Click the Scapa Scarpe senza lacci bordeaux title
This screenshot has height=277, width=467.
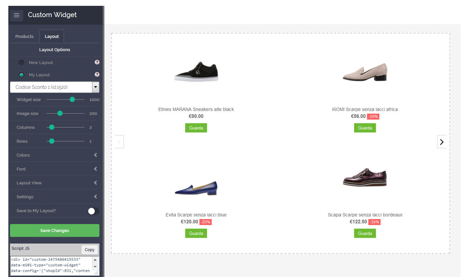tap(365, 215)
